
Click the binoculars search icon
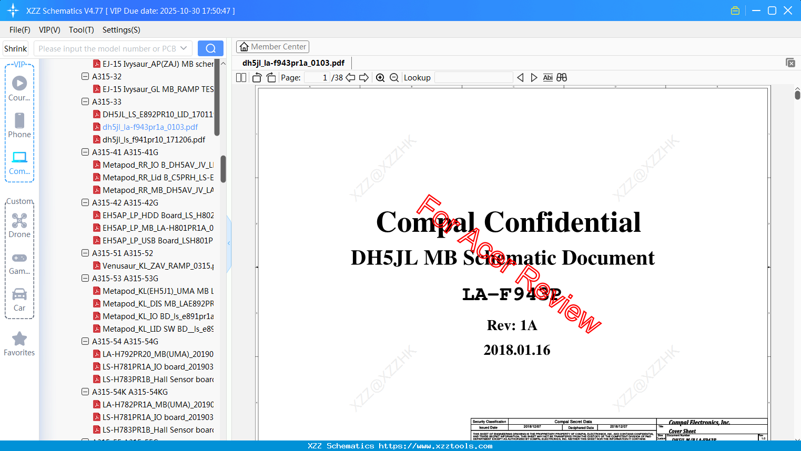tap(562, 78)
